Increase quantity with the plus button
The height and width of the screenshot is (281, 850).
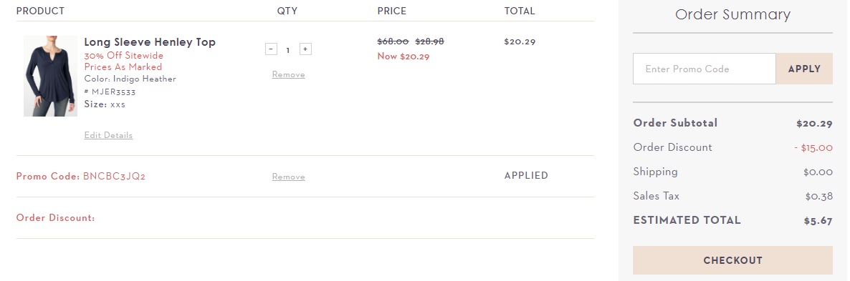click(305, 49)
